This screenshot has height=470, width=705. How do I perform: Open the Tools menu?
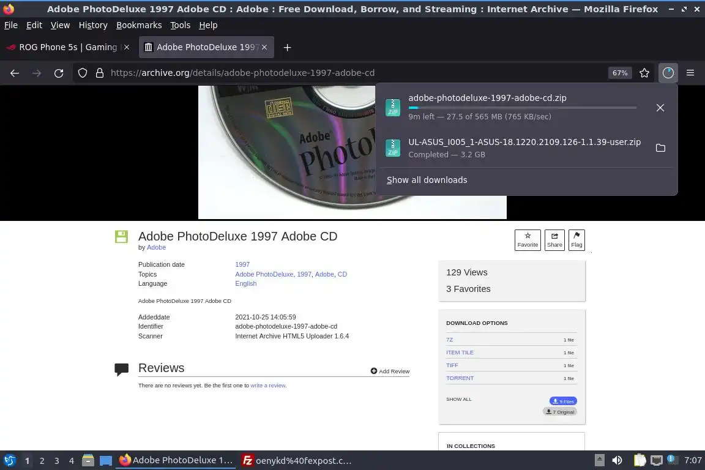coord(181,25)
